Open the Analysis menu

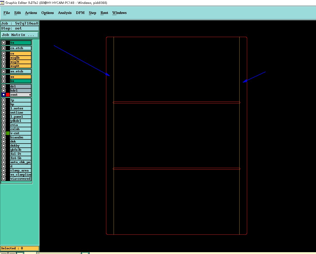pyautogui.click(x=65, y=13)
